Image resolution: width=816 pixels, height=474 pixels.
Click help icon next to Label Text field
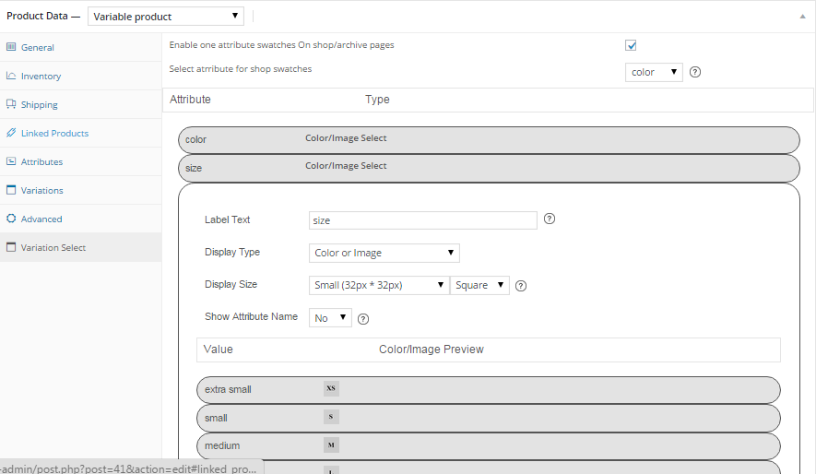tap(550, 219)
